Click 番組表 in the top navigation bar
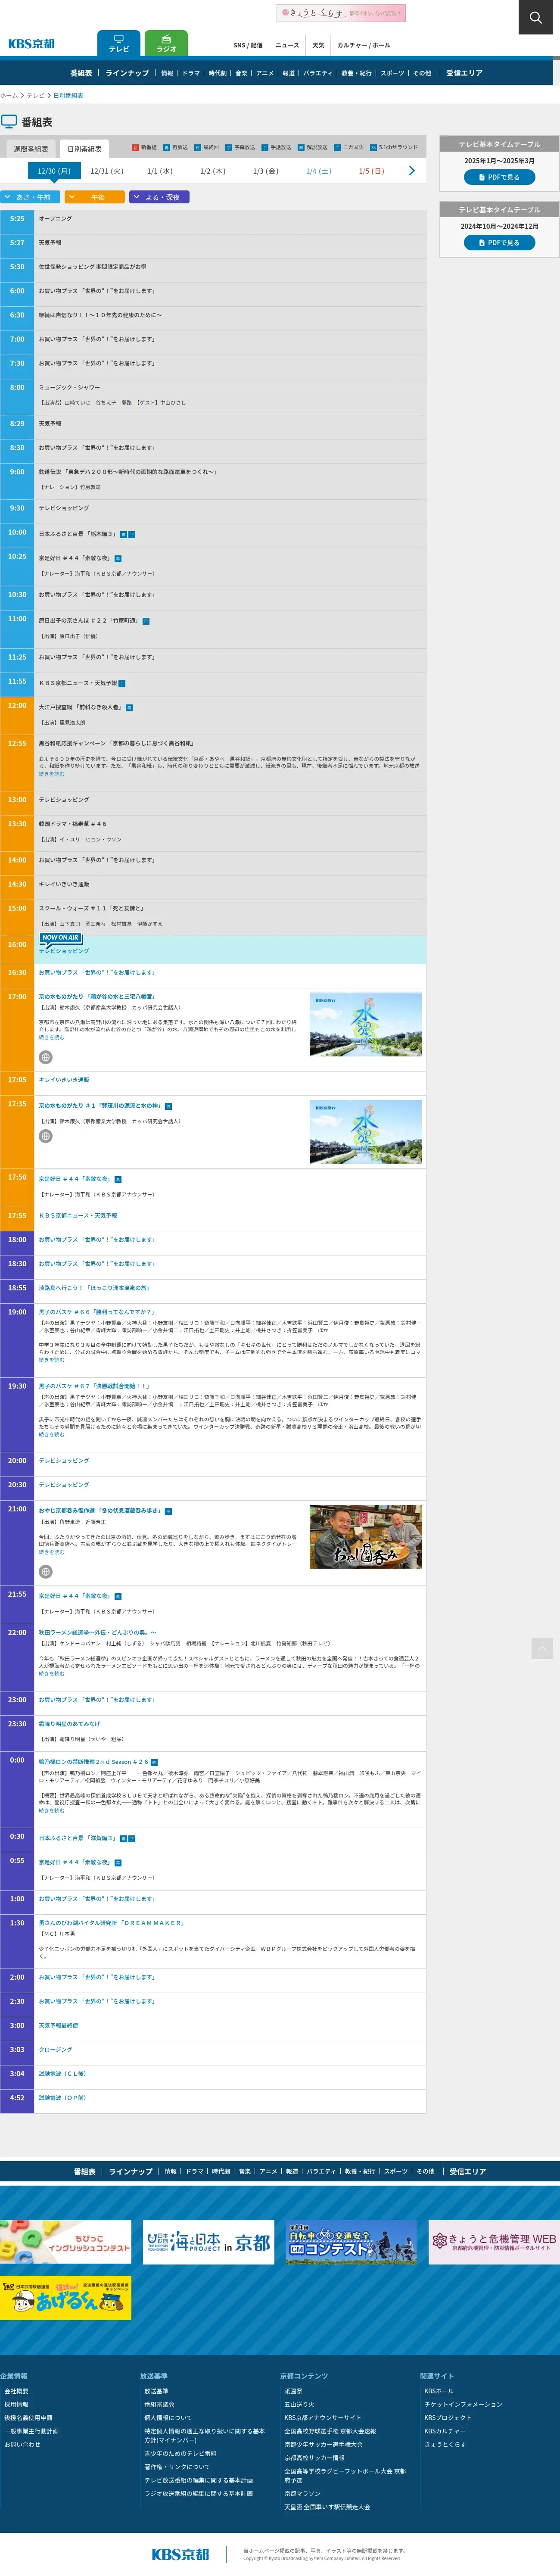 click(x=81, y=73)
